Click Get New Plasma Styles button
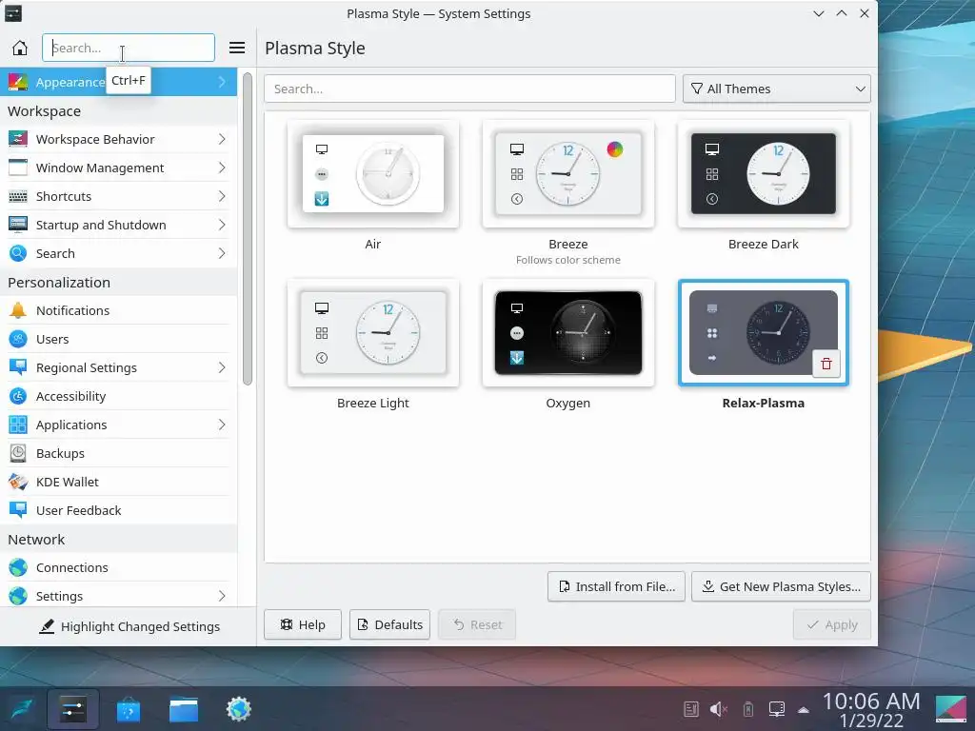This screenshot has height=731, width=975. 781,586
